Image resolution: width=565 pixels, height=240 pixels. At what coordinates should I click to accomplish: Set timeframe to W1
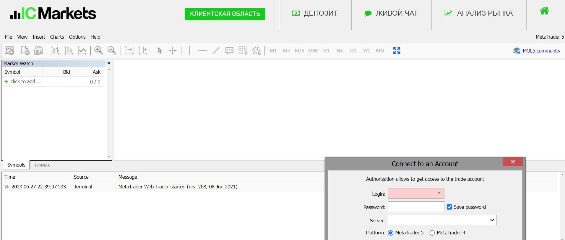click(x=366, y=51)
